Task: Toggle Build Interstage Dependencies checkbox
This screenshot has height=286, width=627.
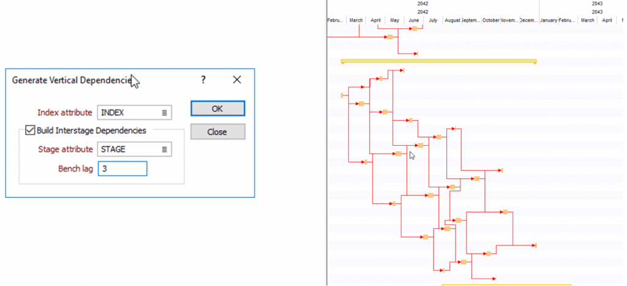Action: pos(29,130)
